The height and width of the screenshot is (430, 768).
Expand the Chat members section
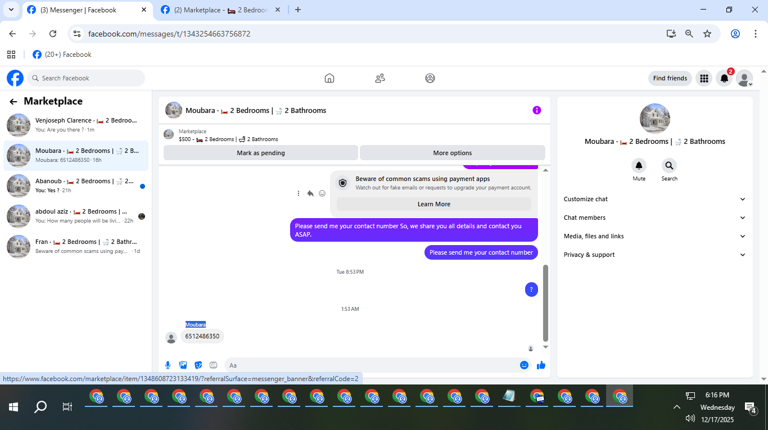tap(654, 218)
